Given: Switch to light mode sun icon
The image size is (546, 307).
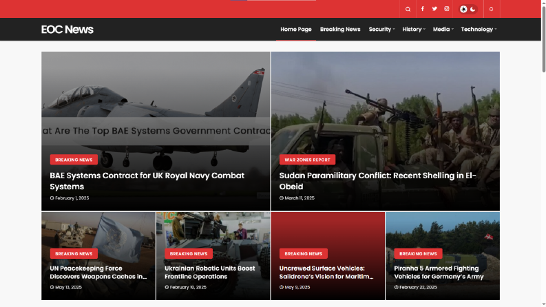Looking at the screenshot, I should point(463,10).
